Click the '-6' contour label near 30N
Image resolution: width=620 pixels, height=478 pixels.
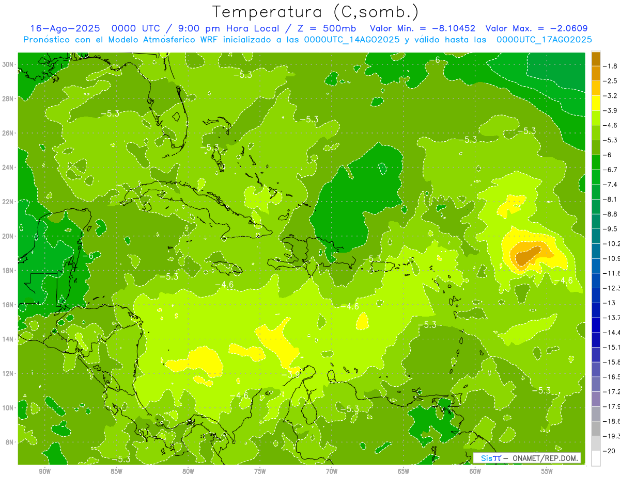click(435, 60)
